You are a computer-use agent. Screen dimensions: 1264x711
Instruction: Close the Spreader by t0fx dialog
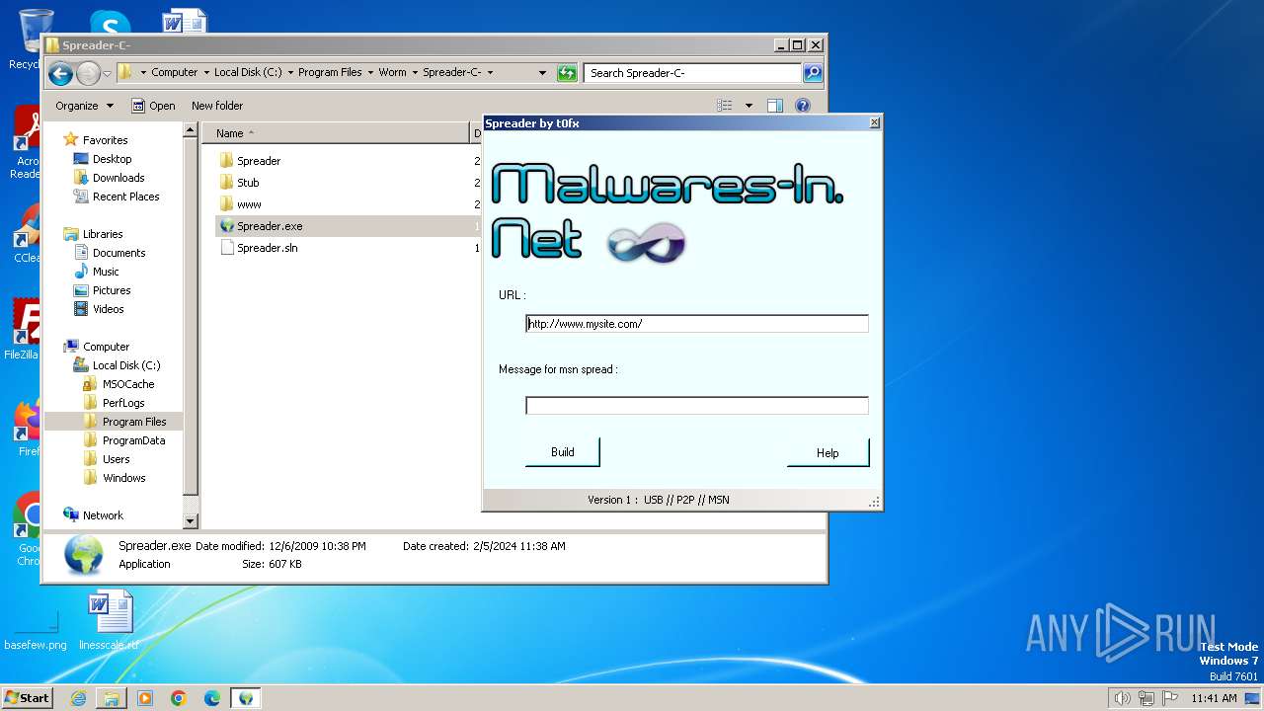(x=874, y=123)
